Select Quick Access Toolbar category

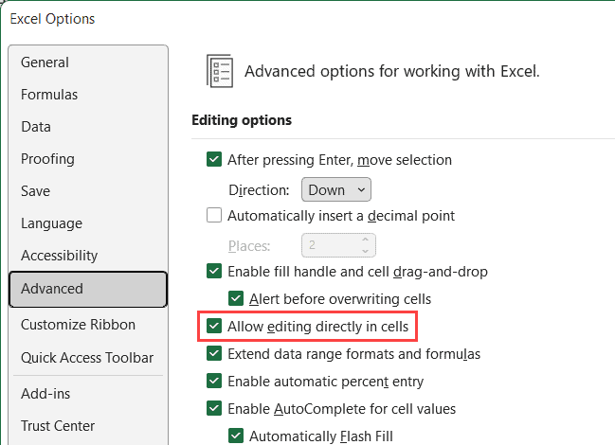click(87, 358)
